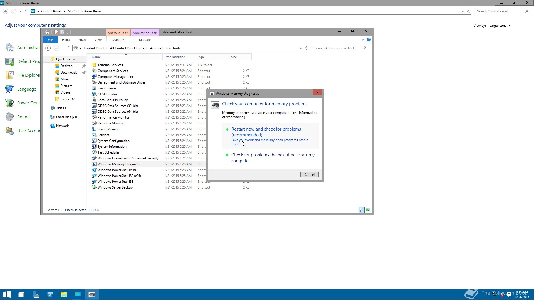
Task: Open recent locations dropdown in Control Panel window
Action: [20, 12]
